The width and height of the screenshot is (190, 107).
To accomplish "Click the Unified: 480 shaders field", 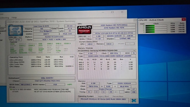I will click(125, 38).
